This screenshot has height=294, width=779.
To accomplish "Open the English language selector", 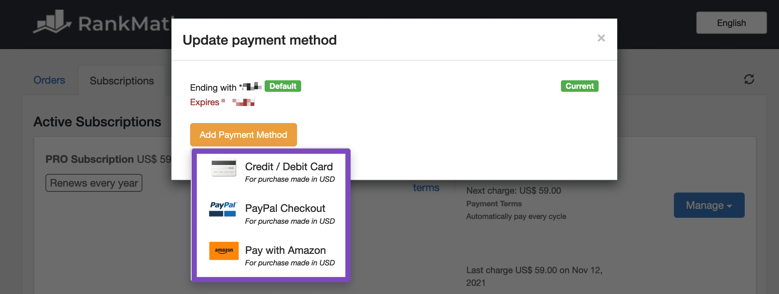I will click(731, 23).
